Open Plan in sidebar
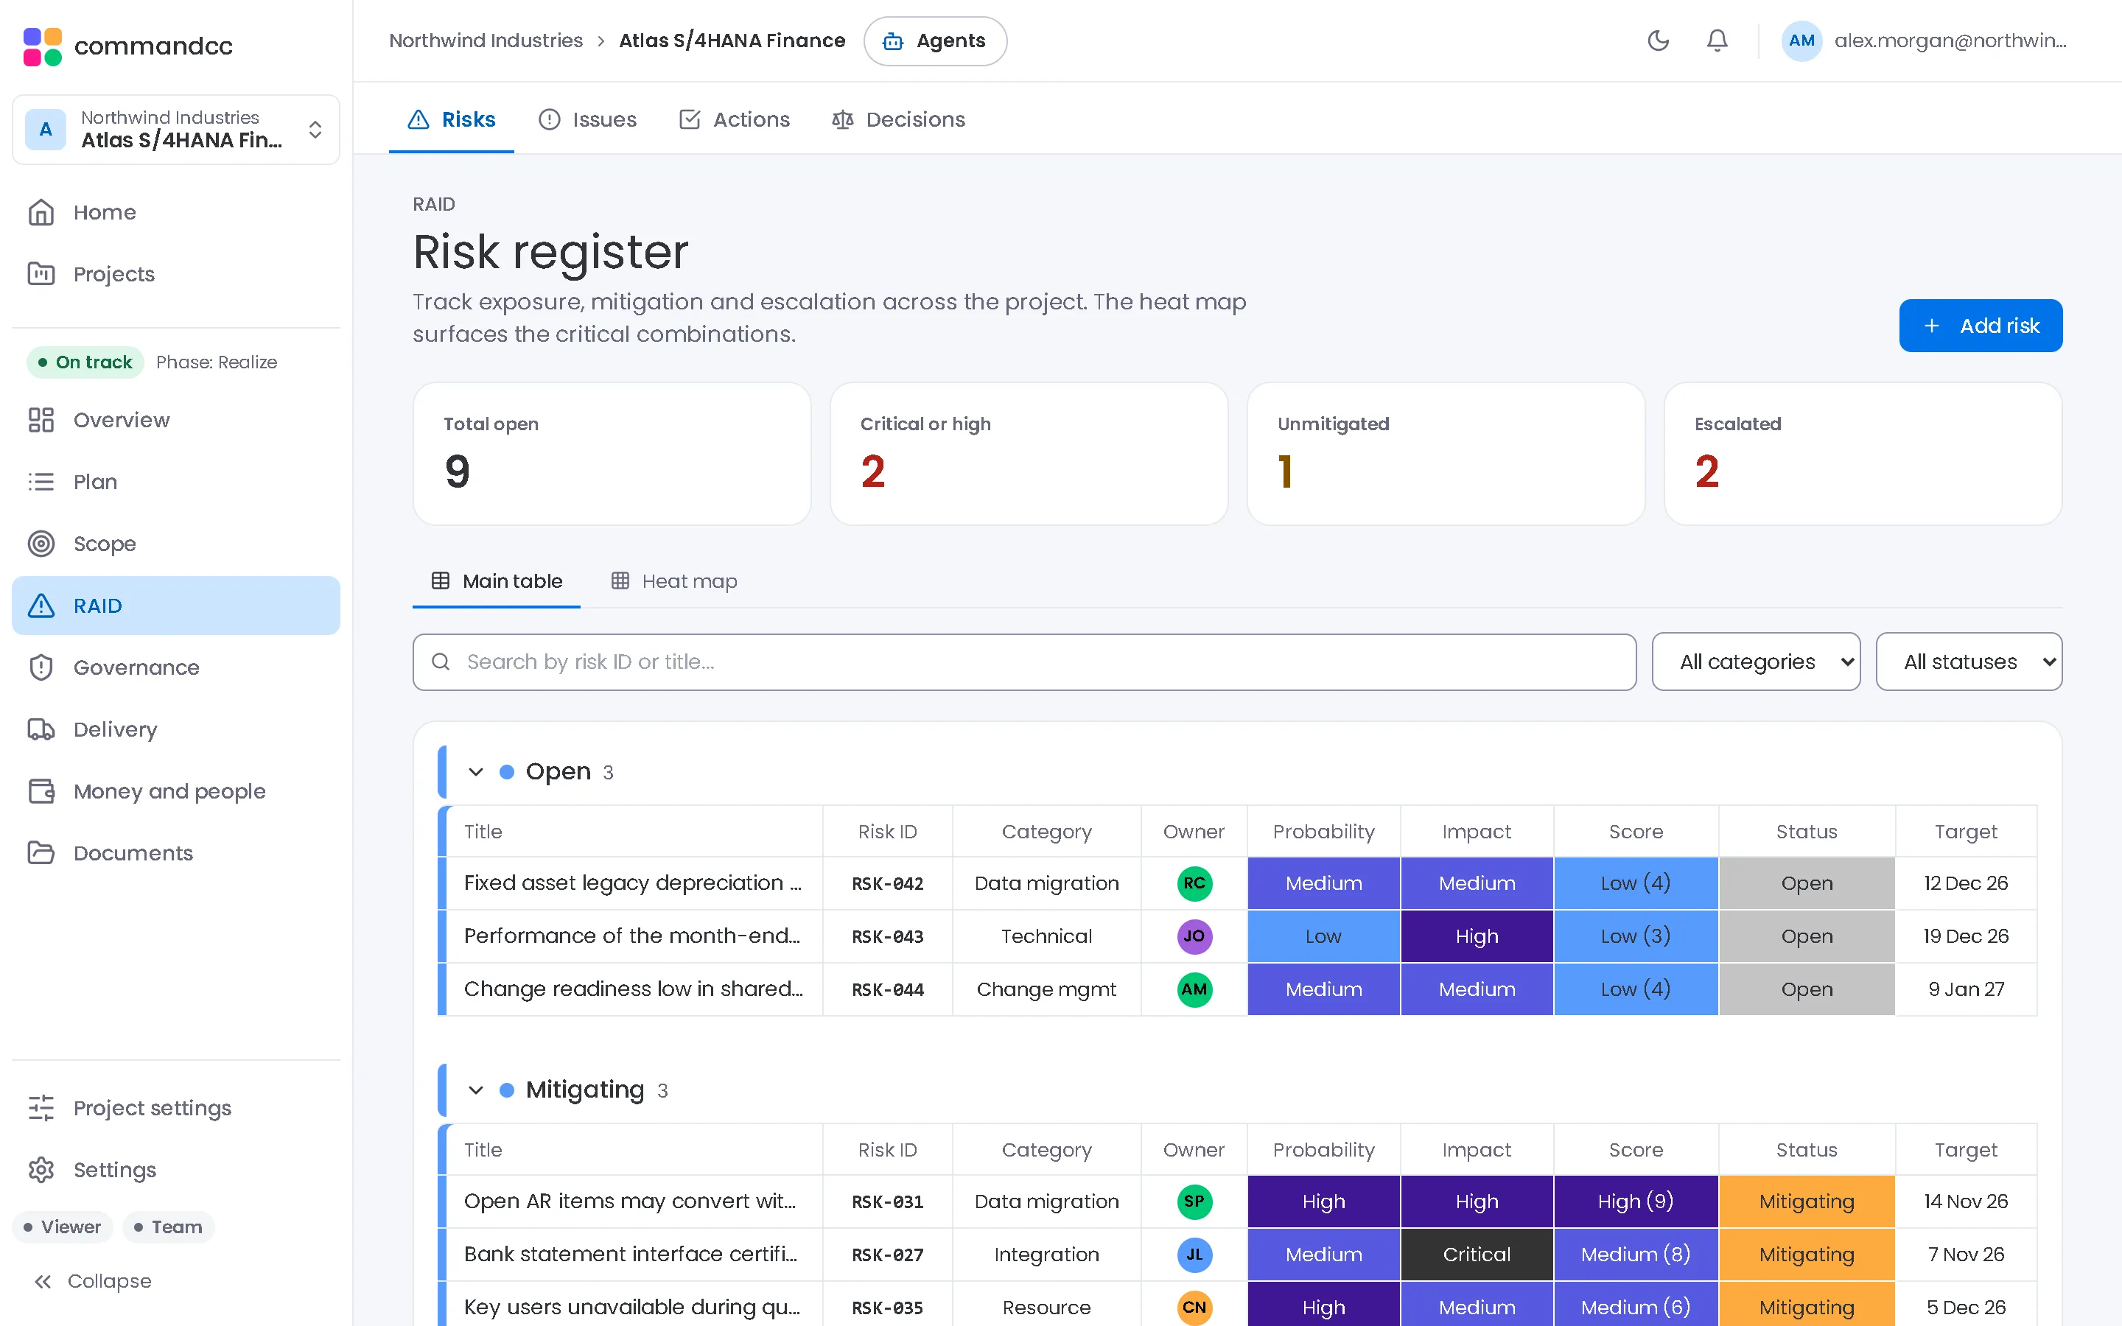 tap(175, 482)
